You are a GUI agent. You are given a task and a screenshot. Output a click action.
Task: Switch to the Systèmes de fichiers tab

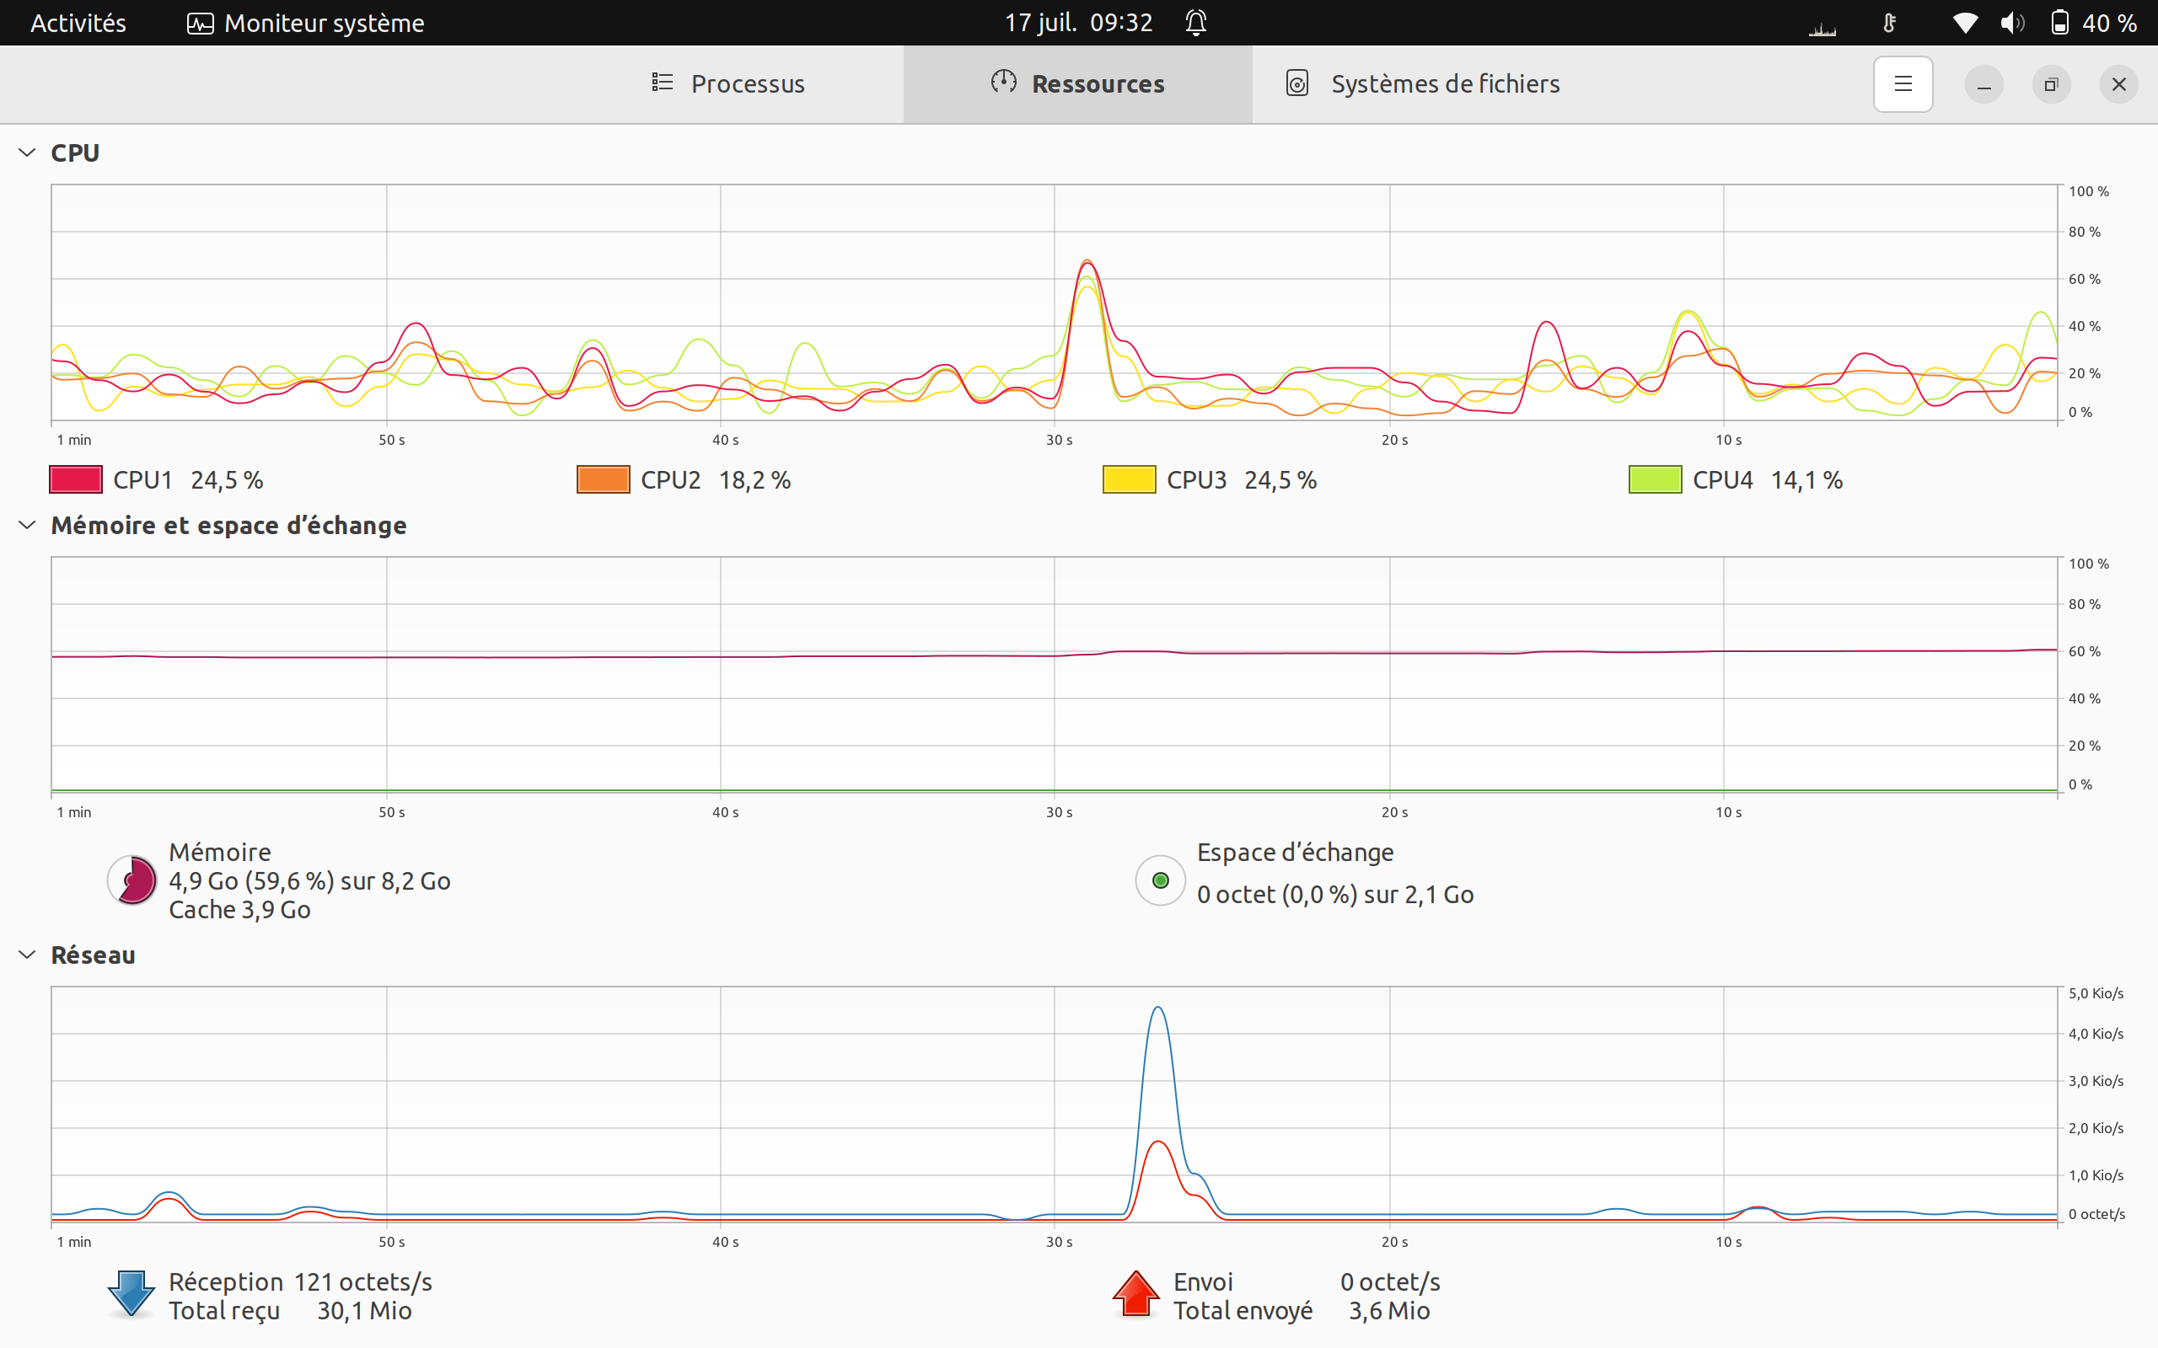click(x=1421, y=83)
